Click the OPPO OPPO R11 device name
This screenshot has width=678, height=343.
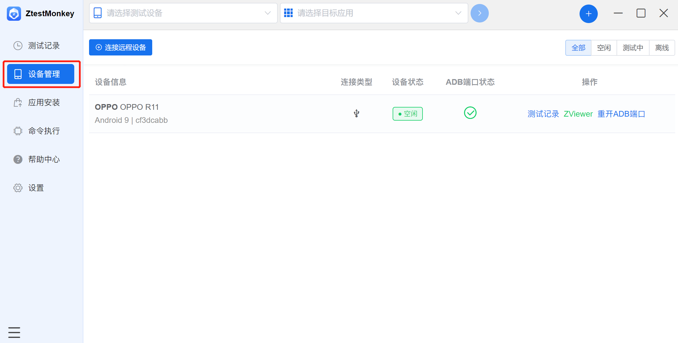click(x=127, y=107)
